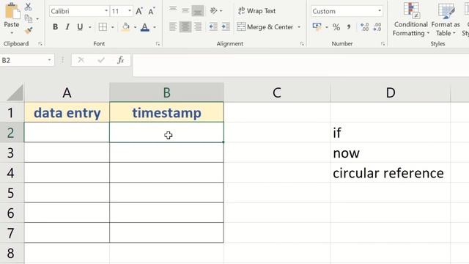Click the 'now' cell
Screen dimensions: 469x264
click(x=391, y=153)
